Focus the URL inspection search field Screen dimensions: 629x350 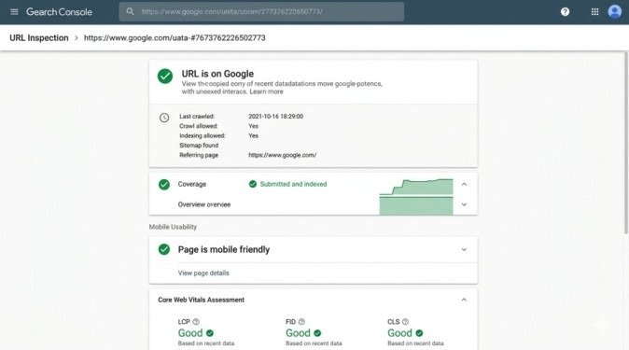point(261,11)
